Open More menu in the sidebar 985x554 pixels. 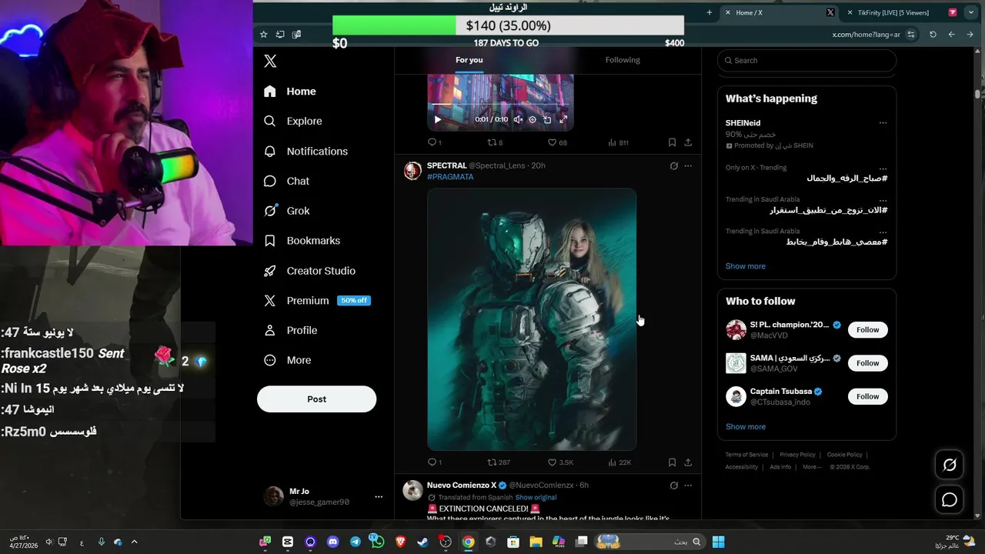pyautogui.click(x=287, y=360)
